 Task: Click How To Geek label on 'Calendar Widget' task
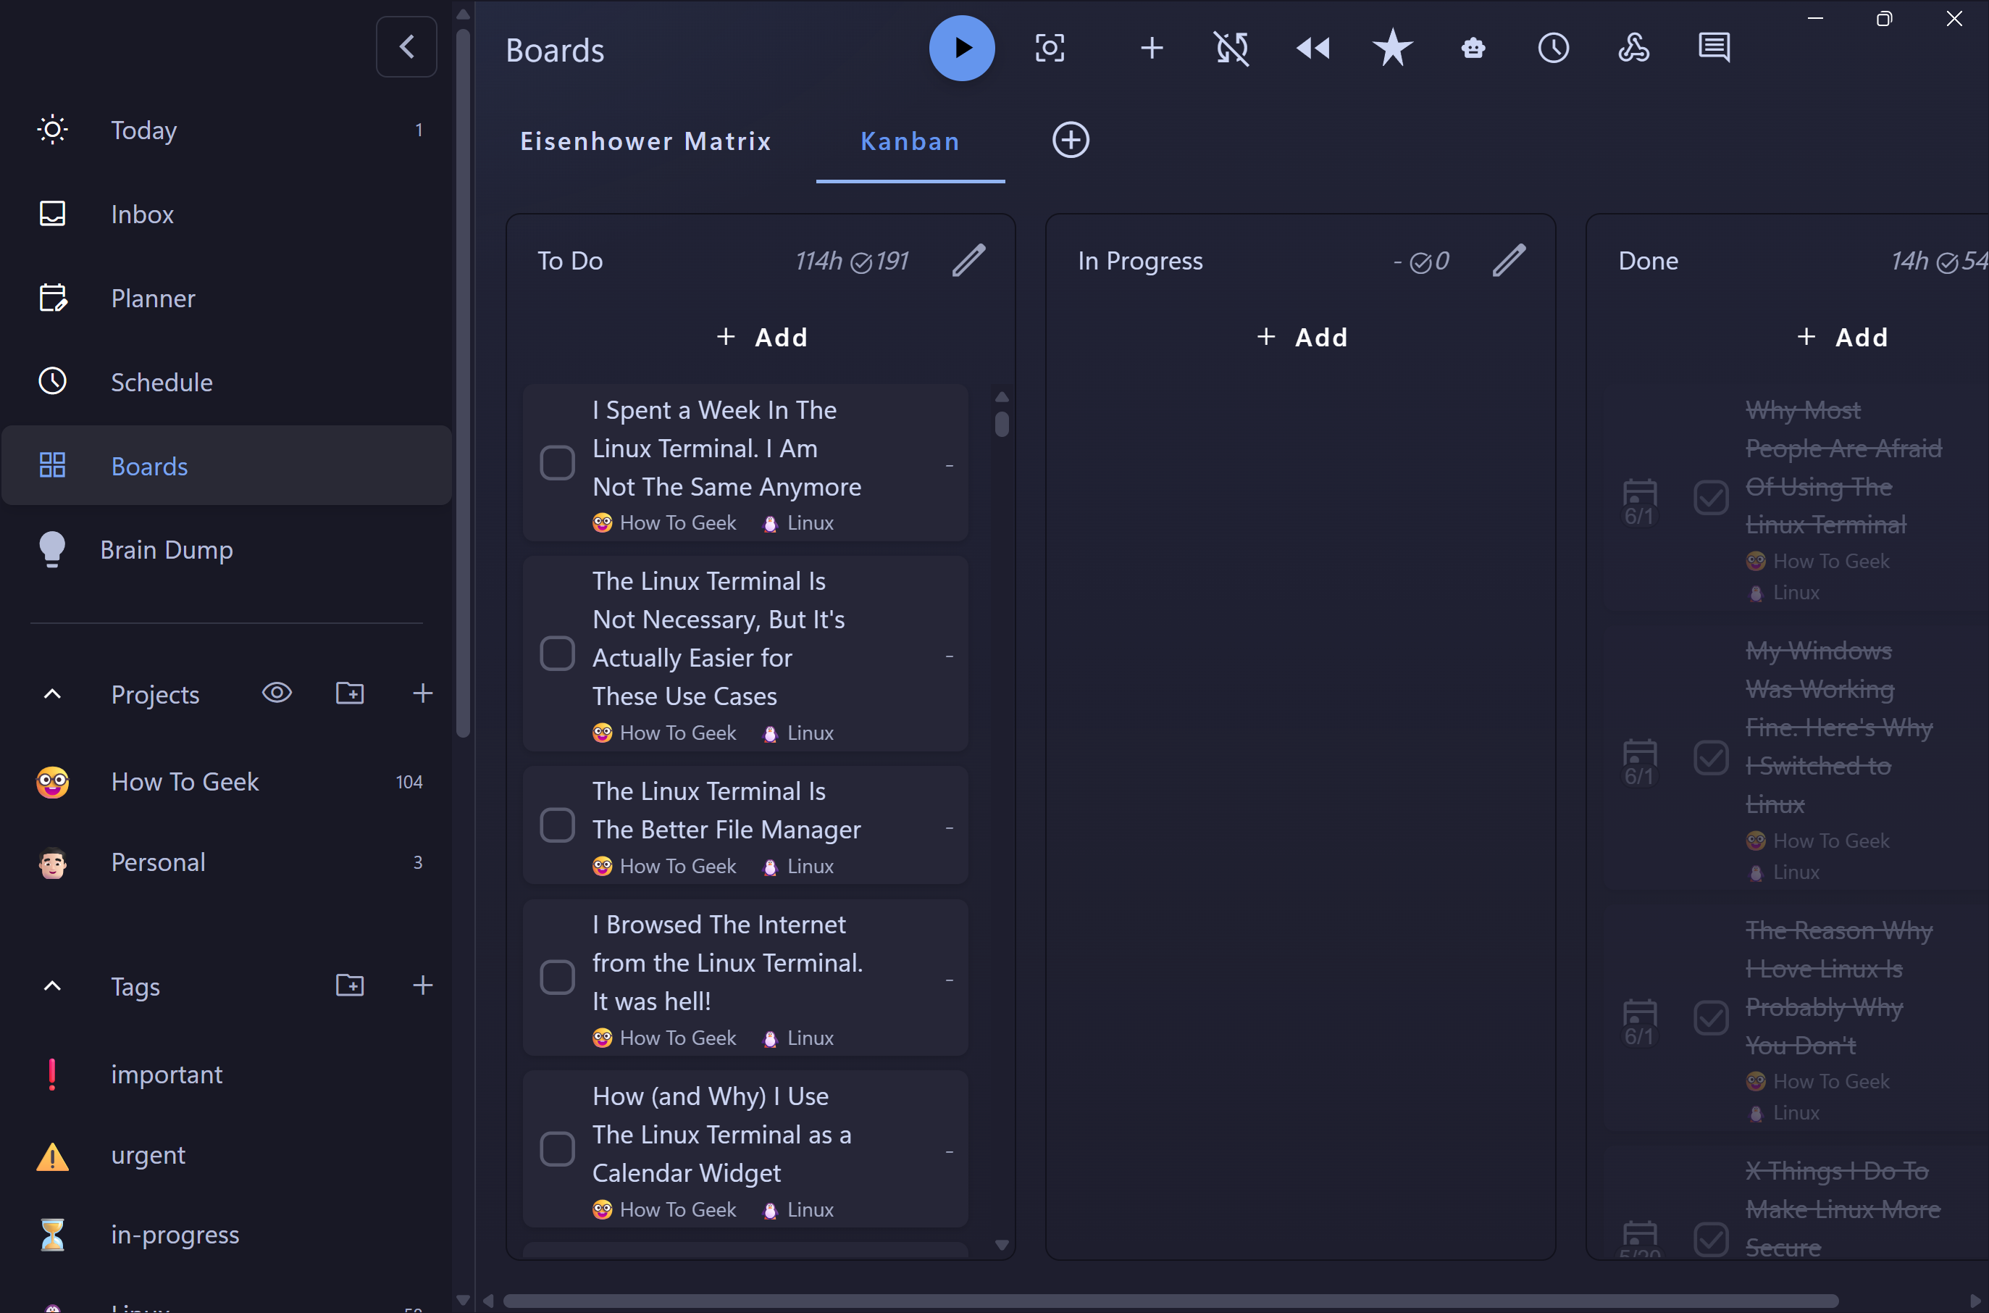coord(665,1210)
